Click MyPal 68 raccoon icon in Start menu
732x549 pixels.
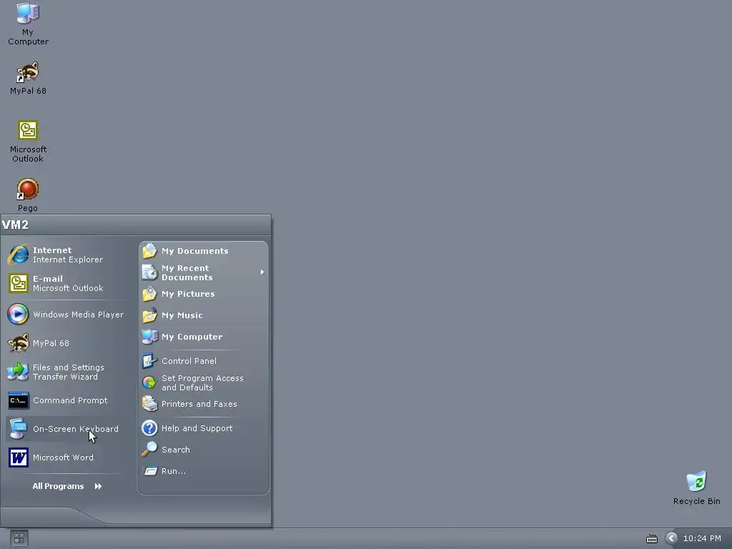click(x=18, y=343)
